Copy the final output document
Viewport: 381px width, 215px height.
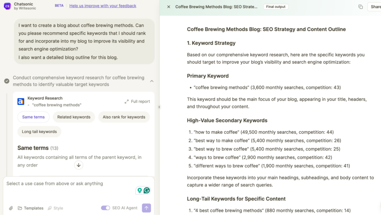pos(360,7)
